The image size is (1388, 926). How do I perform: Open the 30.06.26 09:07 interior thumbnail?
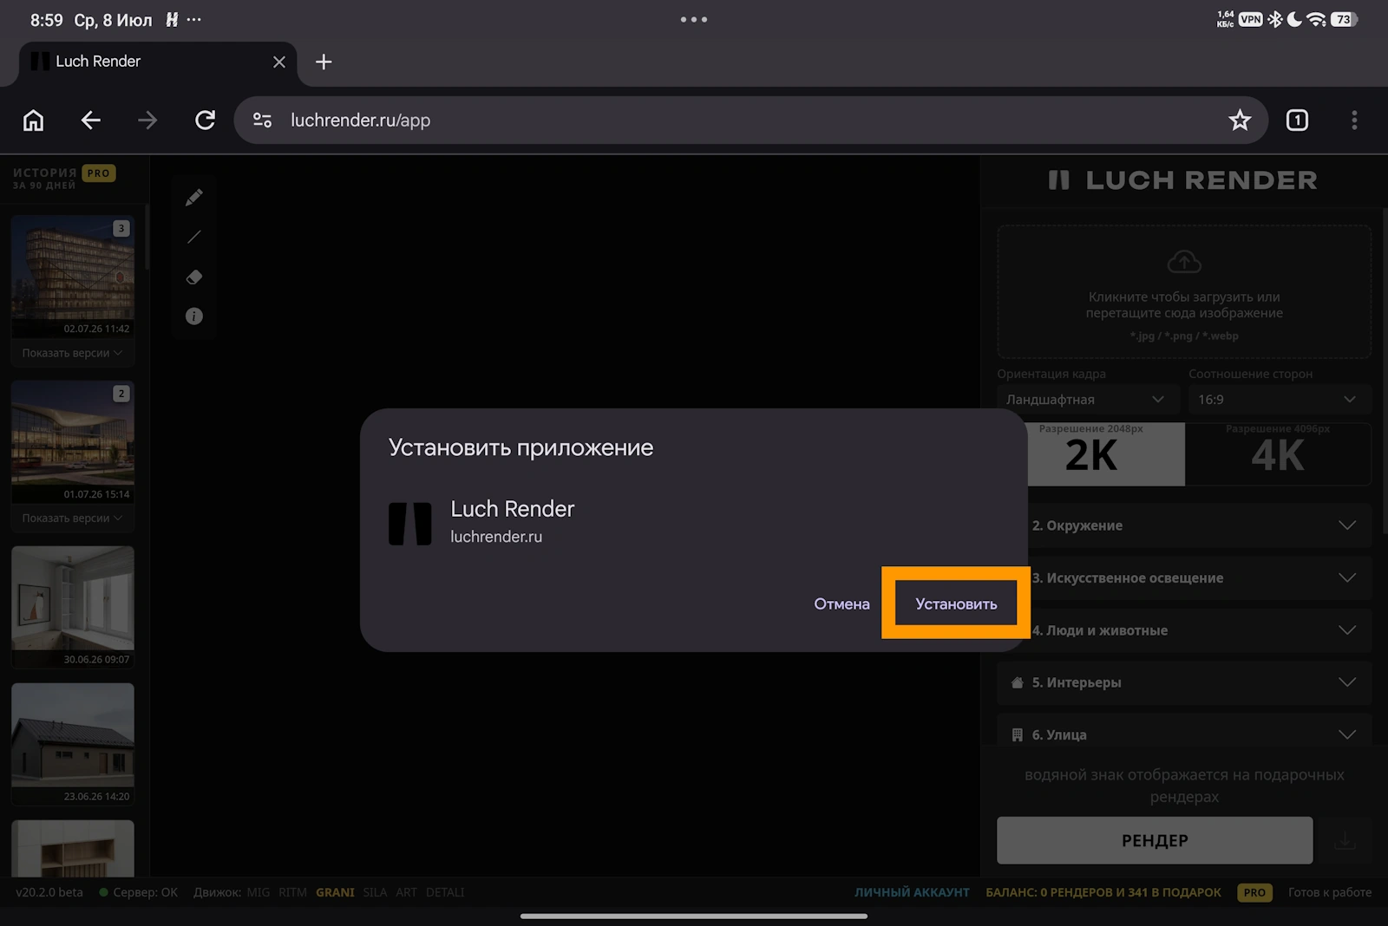pos(73,607)
